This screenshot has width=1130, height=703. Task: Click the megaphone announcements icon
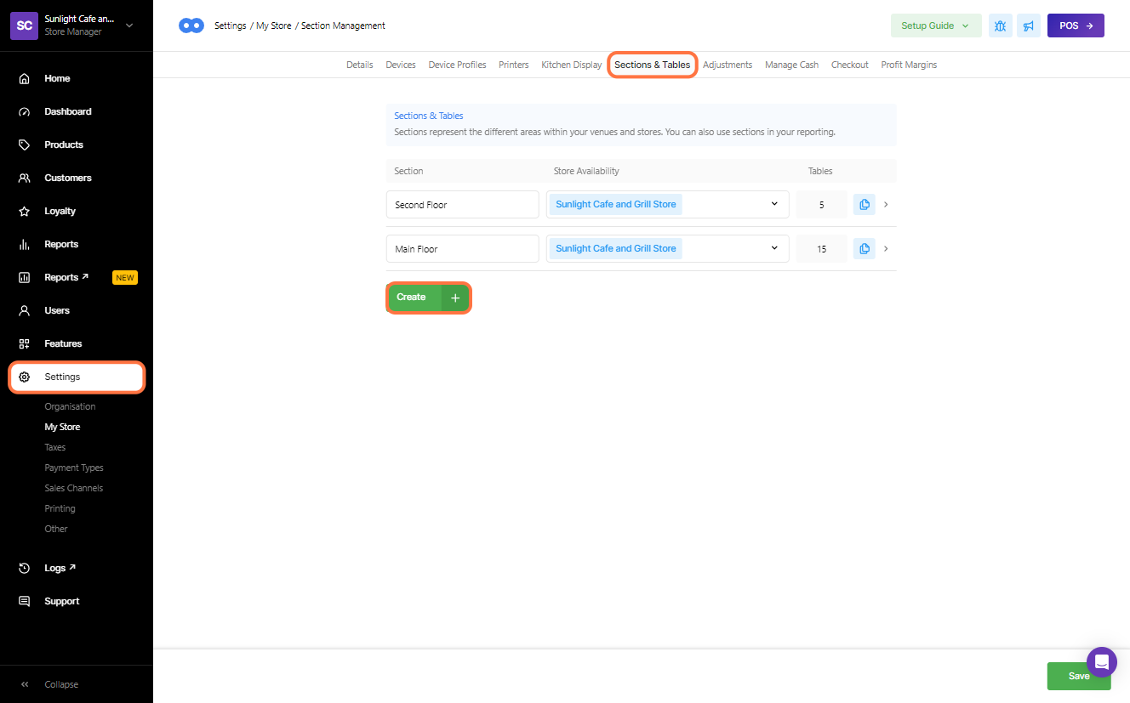(1029, 26)
